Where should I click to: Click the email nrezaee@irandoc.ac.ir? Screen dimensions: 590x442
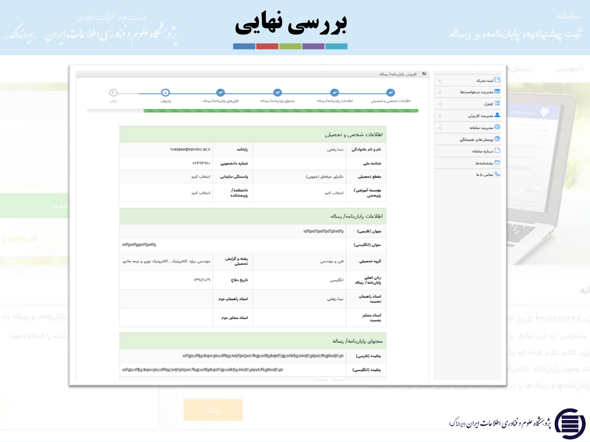pyautogui.click(x=190, y=149)
